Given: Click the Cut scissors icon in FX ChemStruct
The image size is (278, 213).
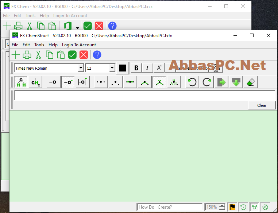Looking at the screenshot, I should click(38, 55).
